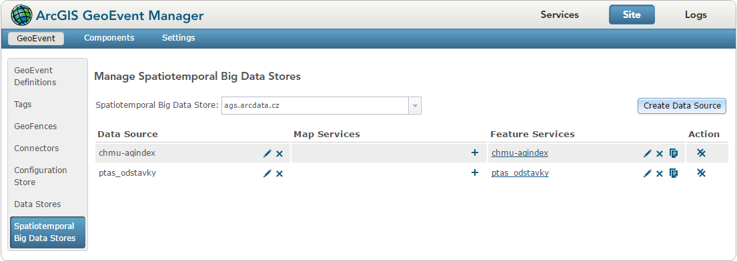737x261 pixels.
Task: Click the ptas_odstavky data source name
Action: click(x=127, y=173)
